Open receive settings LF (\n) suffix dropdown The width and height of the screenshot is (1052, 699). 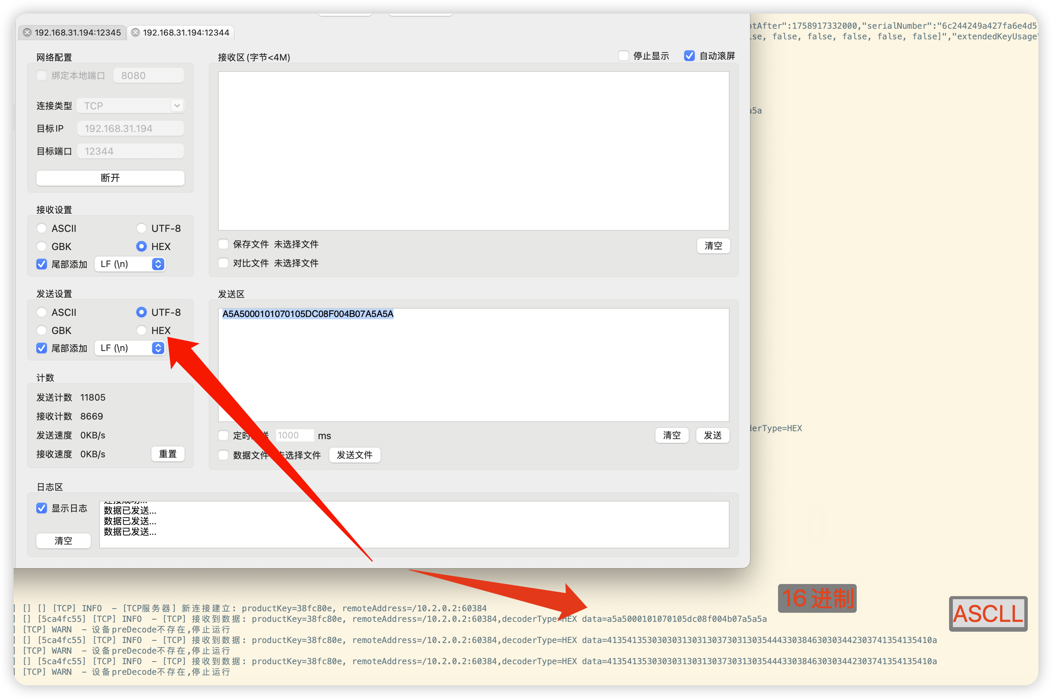pos(130,264)
